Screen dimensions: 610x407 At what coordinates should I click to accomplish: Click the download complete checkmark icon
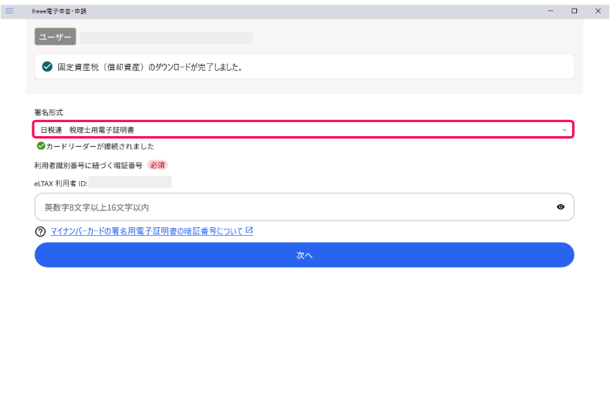coord(47,67)
